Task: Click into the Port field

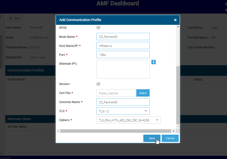Action: pyautogui.click(x=123, y=55)
